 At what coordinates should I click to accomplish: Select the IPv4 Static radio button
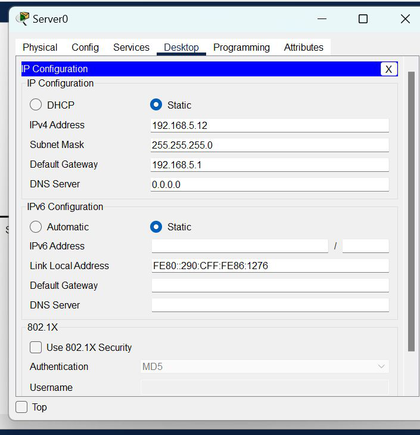coord(156,105)
